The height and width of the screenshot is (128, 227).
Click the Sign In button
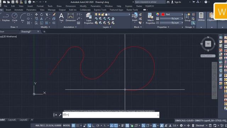coord(176,2)
